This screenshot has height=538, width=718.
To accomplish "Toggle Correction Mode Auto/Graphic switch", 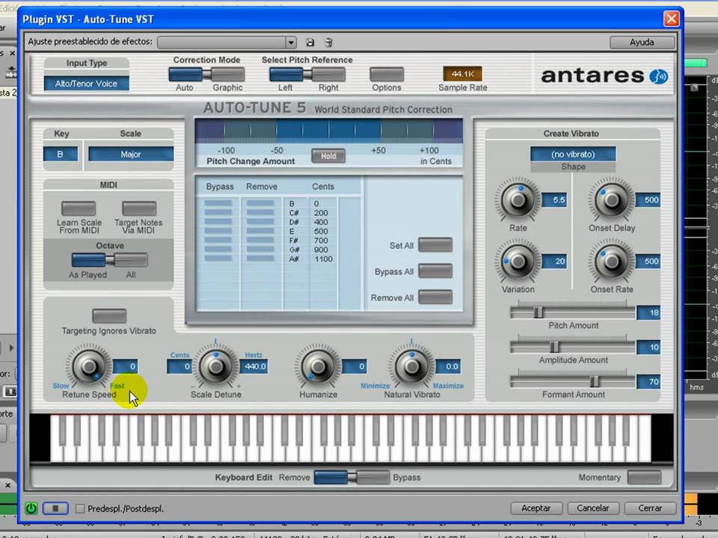I will [206, 74].
